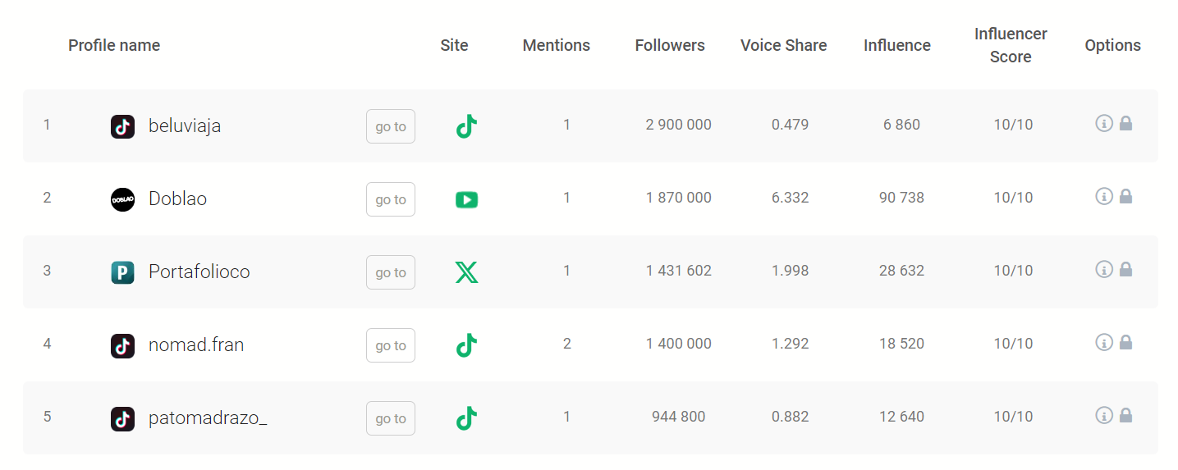Click the Doblao profile avatar
This screenshot has width=1178, height=470.
(122, 199)
